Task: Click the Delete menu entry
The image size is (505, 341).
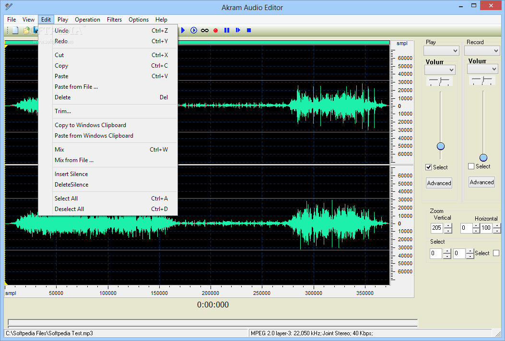Action: click(x=108, y=97)
